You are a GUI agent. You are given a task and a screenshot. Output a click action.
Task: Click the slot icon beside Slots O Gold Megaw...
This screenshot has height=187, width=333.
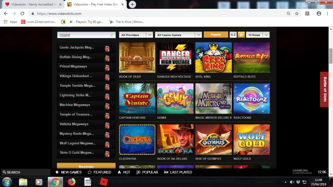107,154
